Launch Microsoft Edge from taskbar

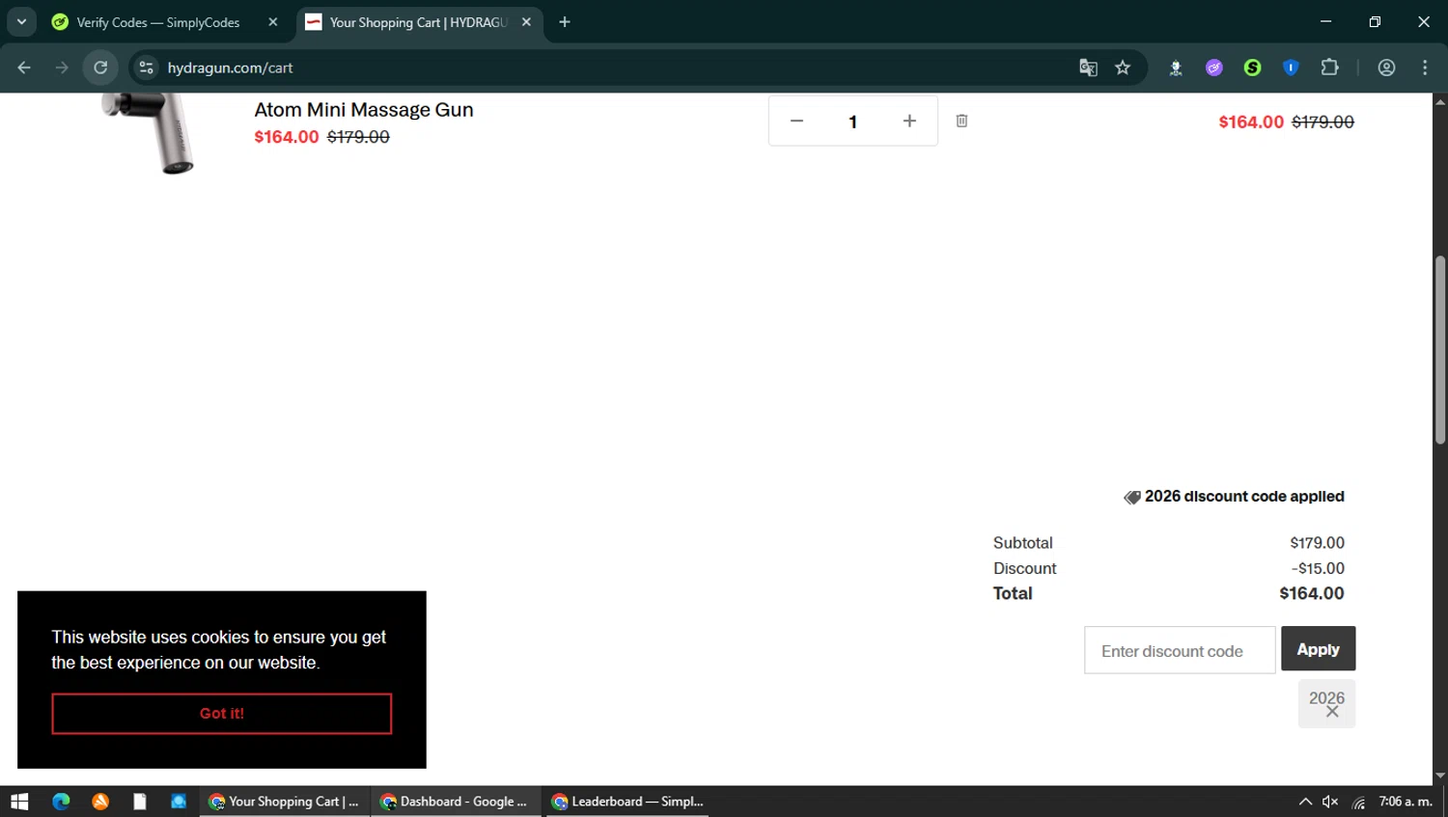tap(61, 802)
